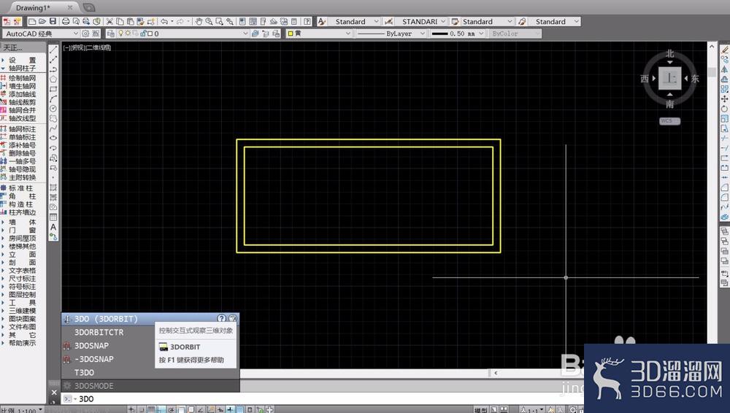Select the Circle draw tool
This screenshot has height=413, width=730.
click(x=53, y=109)
